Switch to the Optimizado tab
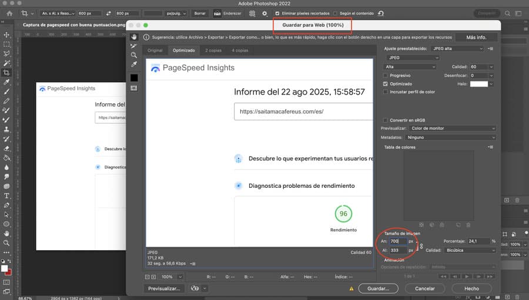This screenshot has height=300, width=529. [x=184, y=50]
